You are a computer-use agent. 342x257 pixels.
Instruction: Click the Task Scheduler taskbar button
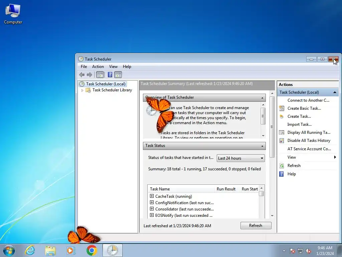pos(112,250)
